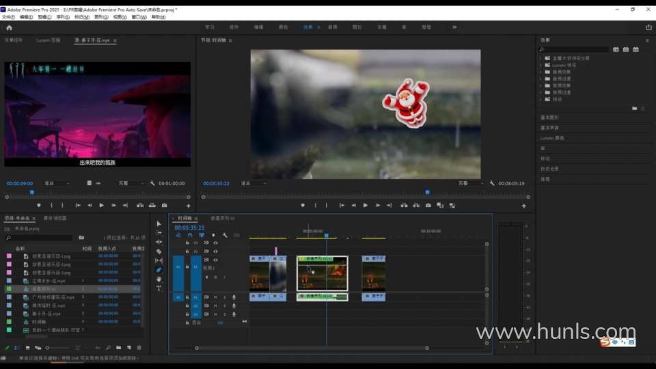The height and width of the screenshot is (369, 656).
Task: Select the Type tool (T icon)
Action: [x=159, y=288]
